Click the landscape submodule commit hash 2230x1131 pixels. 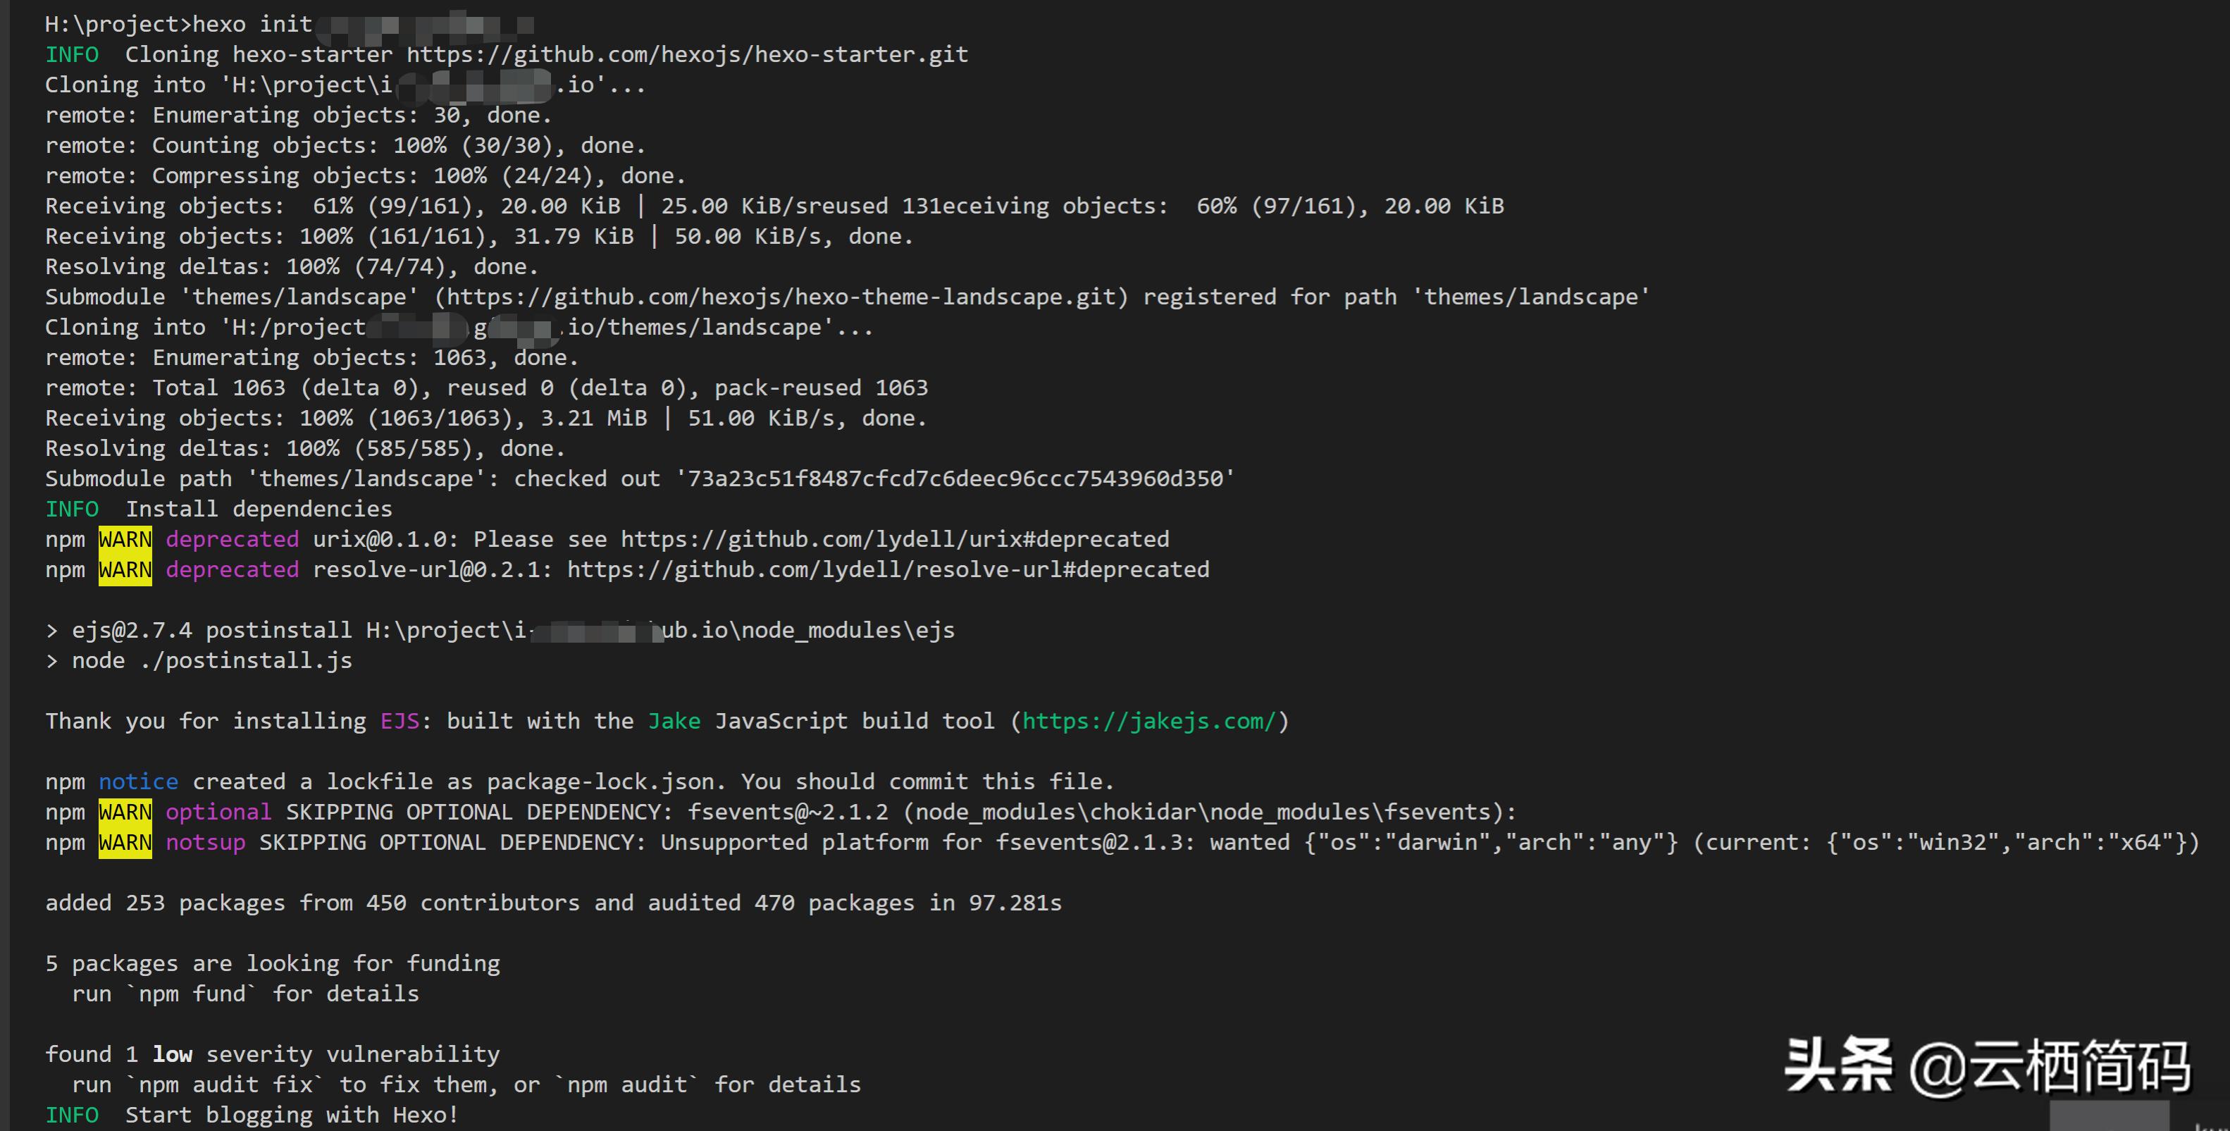955,479
